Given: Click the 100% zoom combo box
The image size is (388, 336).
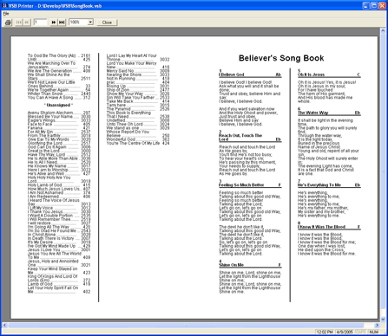Looking at the screenshot, I should (81, 23).
